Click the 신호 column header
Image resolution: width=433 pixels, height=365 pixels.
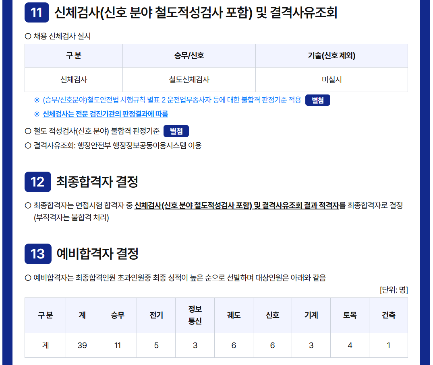pyautogui.click(x=272, y=315)
